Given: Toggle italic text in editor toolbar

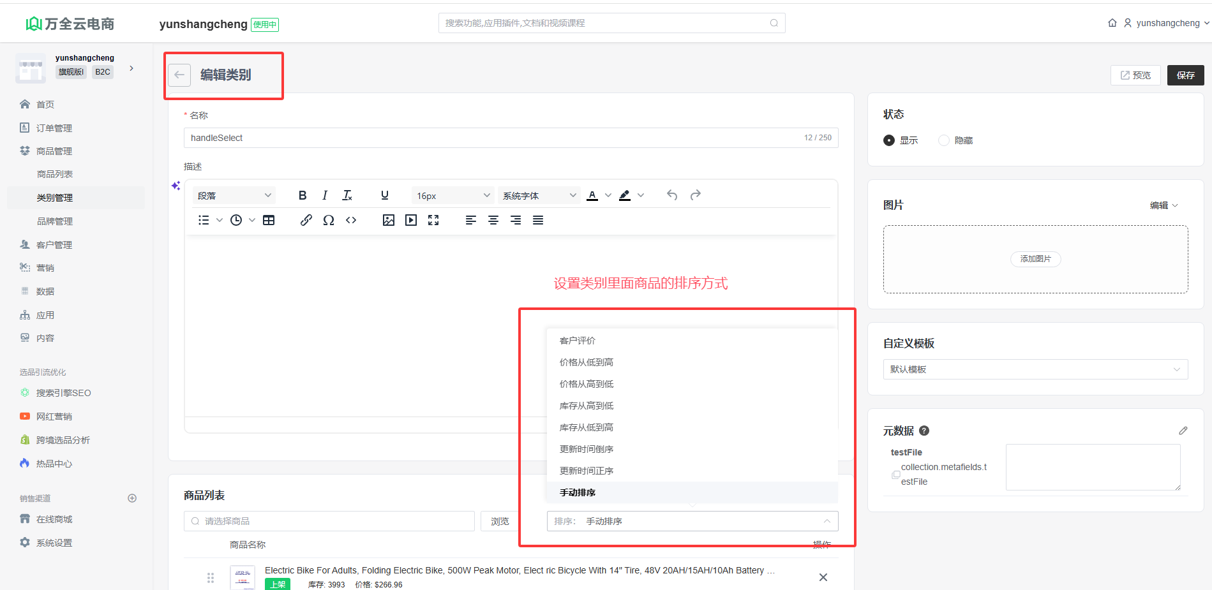Looking at the screenshot, I should pos(325,195).
